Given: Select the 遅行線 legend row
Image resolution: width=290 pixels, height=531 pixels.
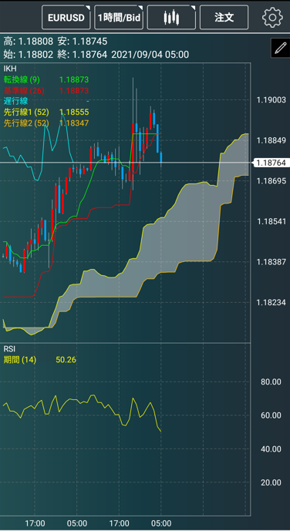Looking at the screenshot, I should pyautogui.click(x=46, y=101).
